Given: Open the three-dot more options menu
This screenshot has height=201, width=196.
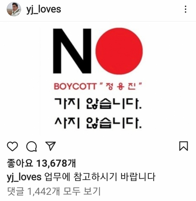Looking at the screenshot, I should 186,9.
